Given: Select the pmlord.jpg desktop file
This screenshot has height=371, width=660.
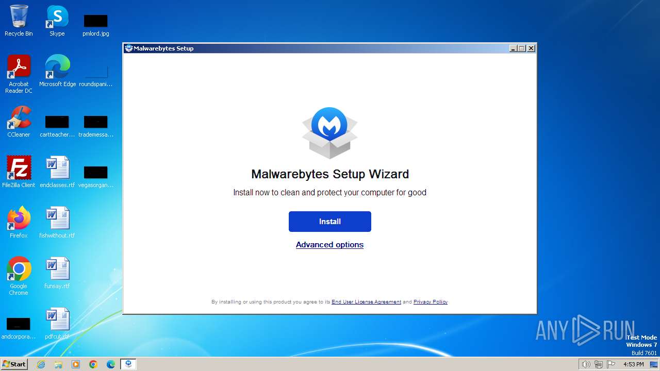Looking at the screenshot, I should (95, 25).
